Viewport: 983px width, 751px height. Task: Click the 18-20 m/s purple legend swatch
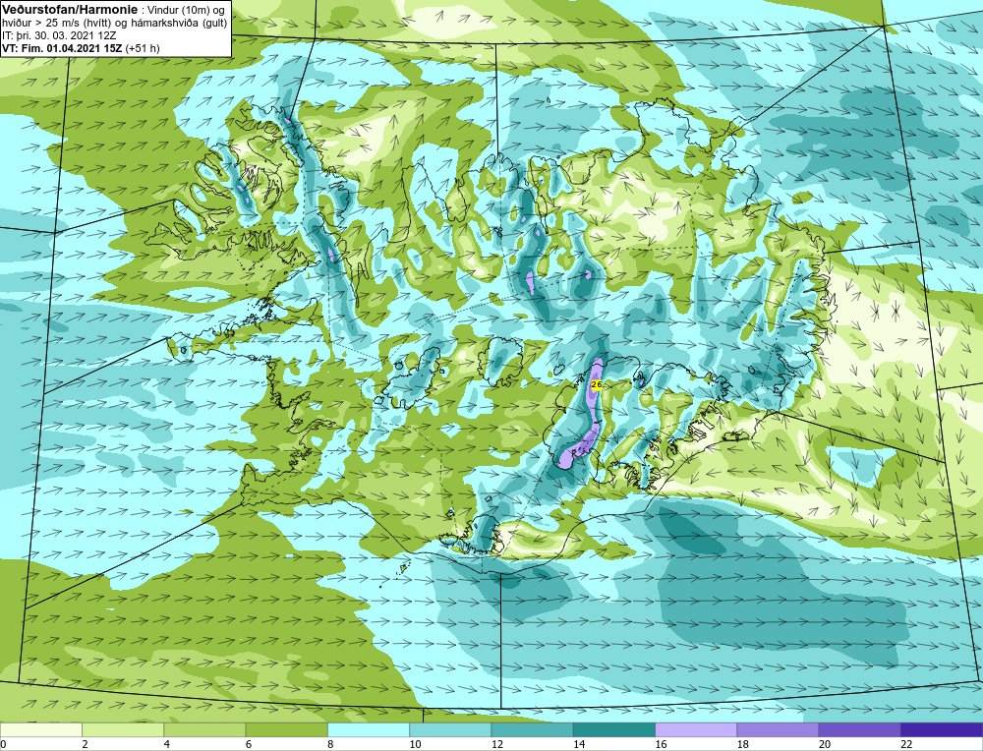tap(778, 729)
